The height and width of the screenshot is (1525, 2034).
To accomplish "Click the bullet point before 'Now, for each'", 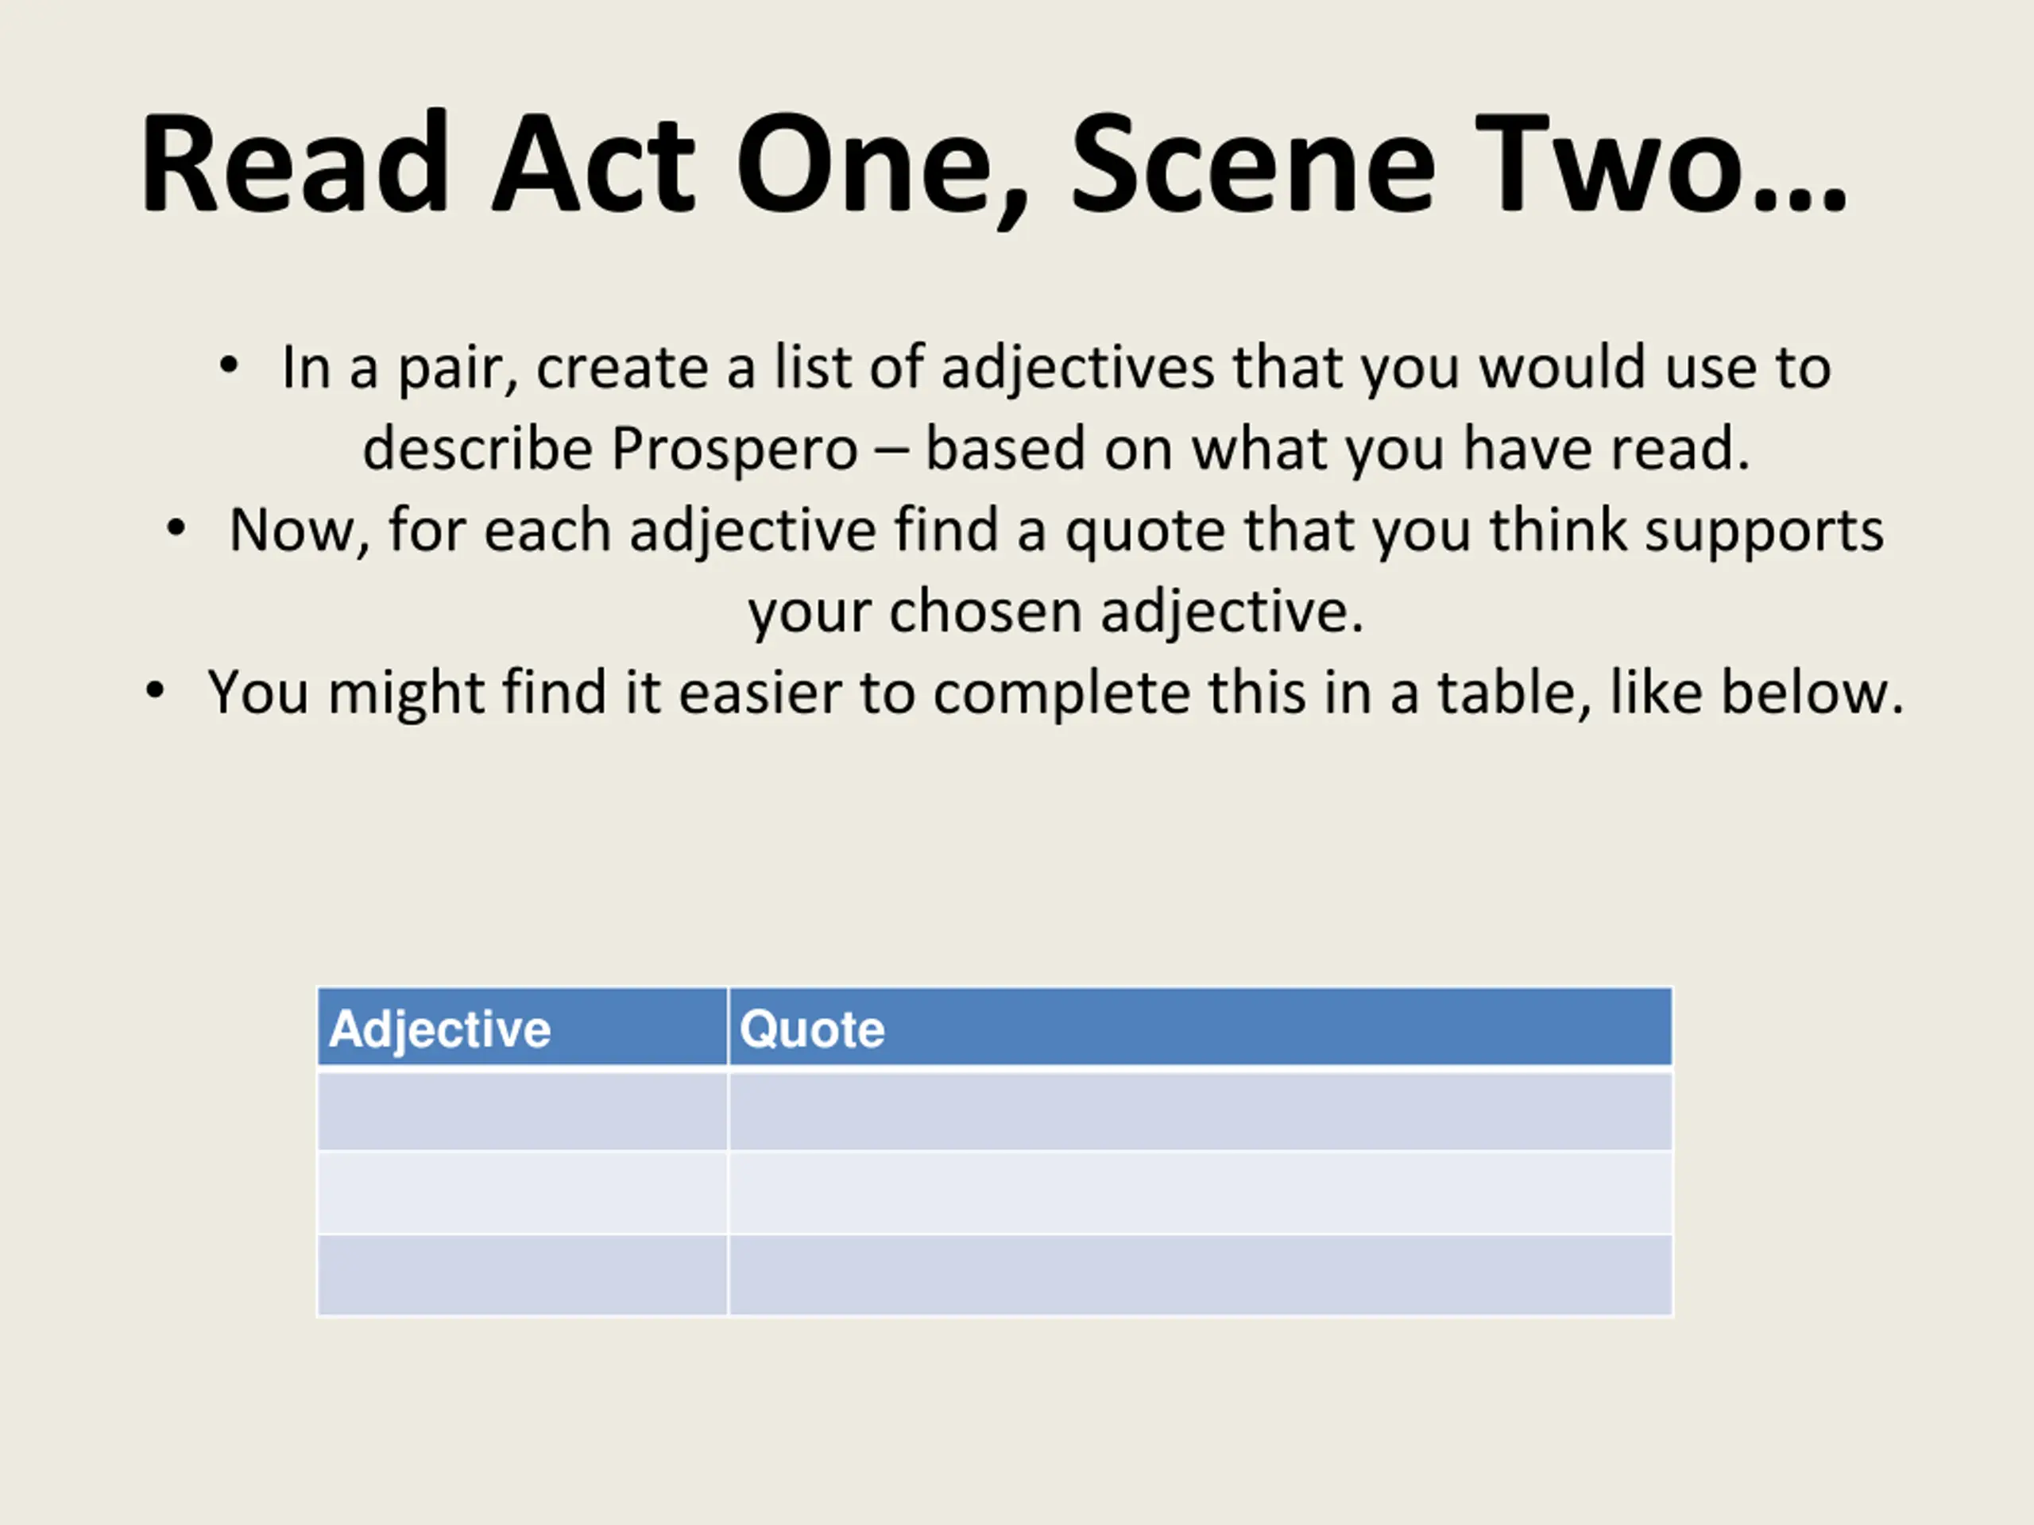I will 176,530.
